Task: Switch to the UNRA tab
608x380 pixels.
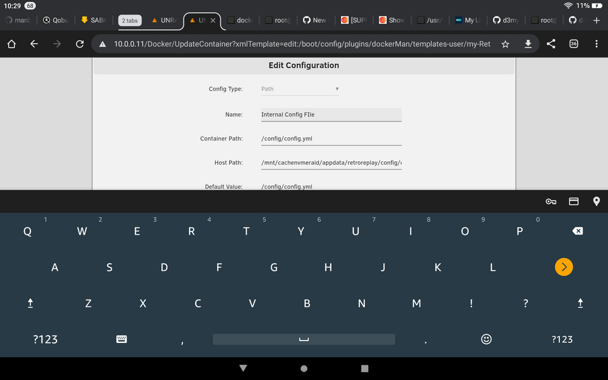Action: (164, 20)
